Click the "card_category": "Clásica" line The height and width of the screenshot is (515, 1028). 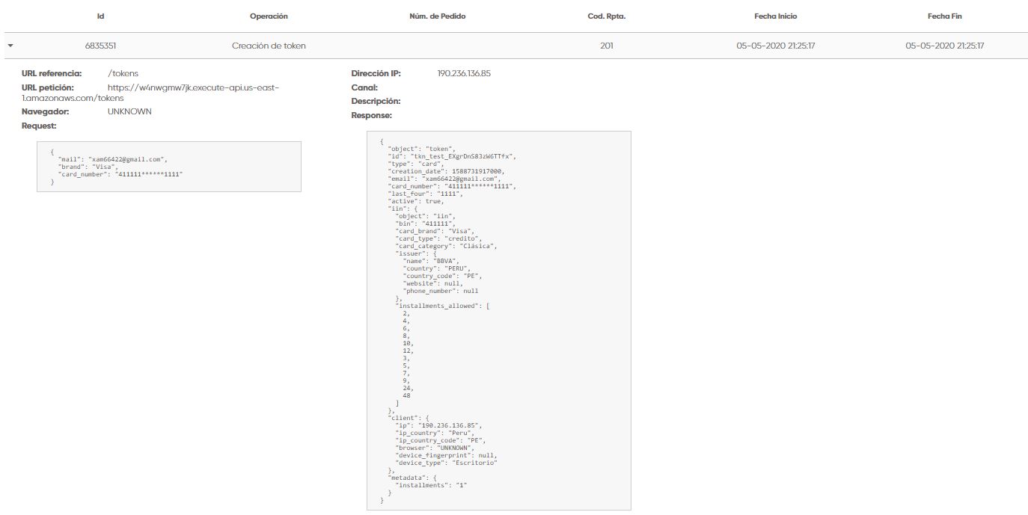[x=446, y=246]
